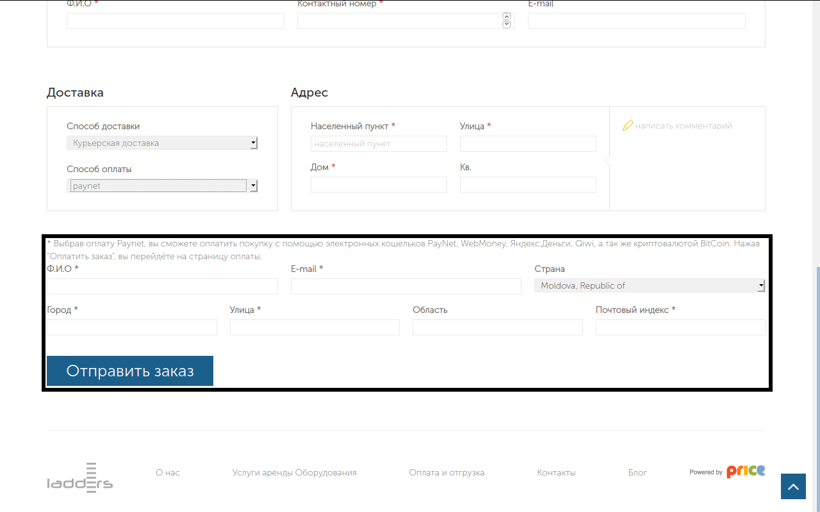Focus the Область input field
This screenshot has width=820, height=512.
tap(498, 327)
